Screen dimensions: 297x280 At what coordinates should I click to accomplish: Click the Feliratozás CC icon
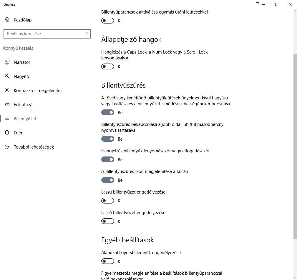[x=7, y=104]
